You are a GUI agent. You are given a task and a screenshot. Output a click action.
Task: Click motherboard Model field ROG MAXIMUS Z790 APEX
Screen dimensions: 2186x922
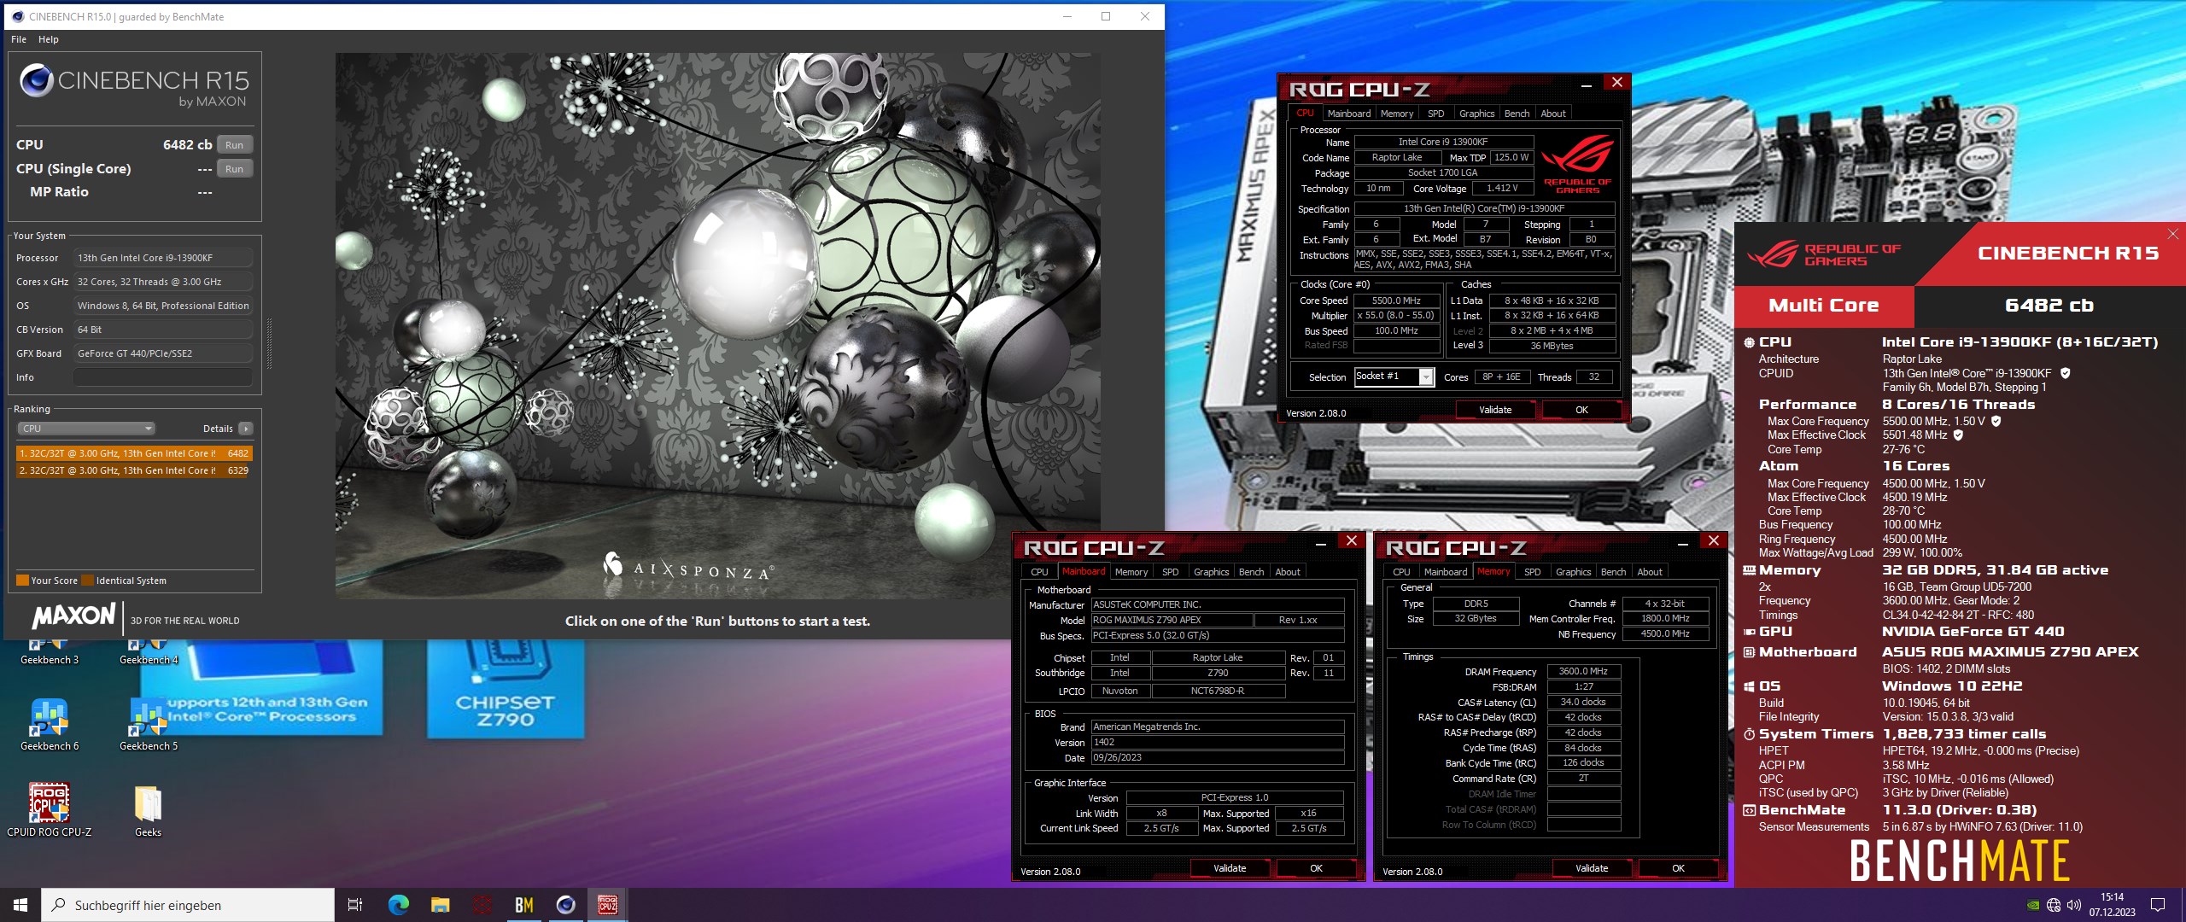[x=1172, y=620]
